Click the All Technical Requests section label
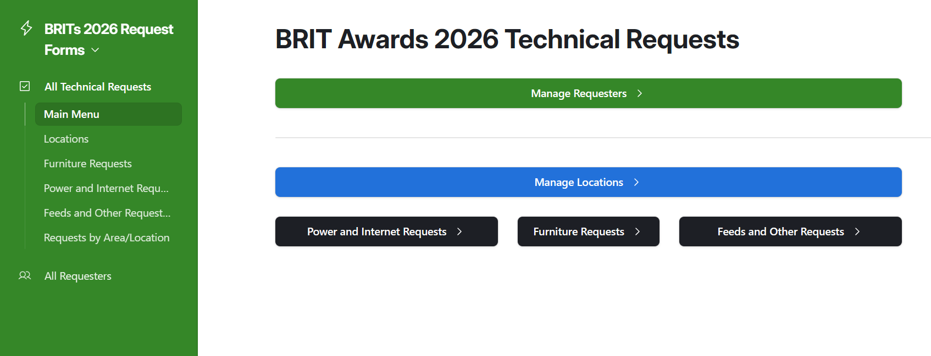 [x=97, y=87]
